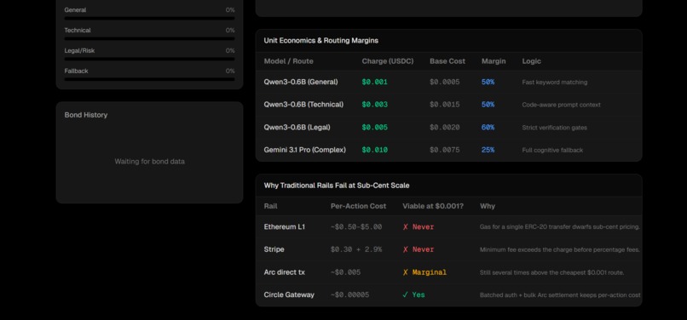Click the $0.0075 base cost value
The width and height of the screenshot is (687, 320).
445,150
